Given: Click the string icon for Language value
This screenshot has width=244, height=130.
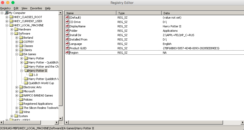Looking at the screenshot, I should 67,44.
